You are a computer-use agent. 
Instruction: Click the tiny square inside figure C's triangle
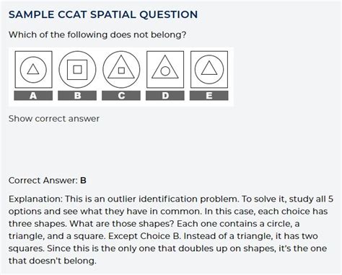121,71
